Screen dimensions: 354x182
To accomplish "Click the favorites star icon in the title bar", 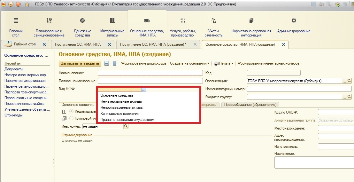I will (x=27, y=4).
